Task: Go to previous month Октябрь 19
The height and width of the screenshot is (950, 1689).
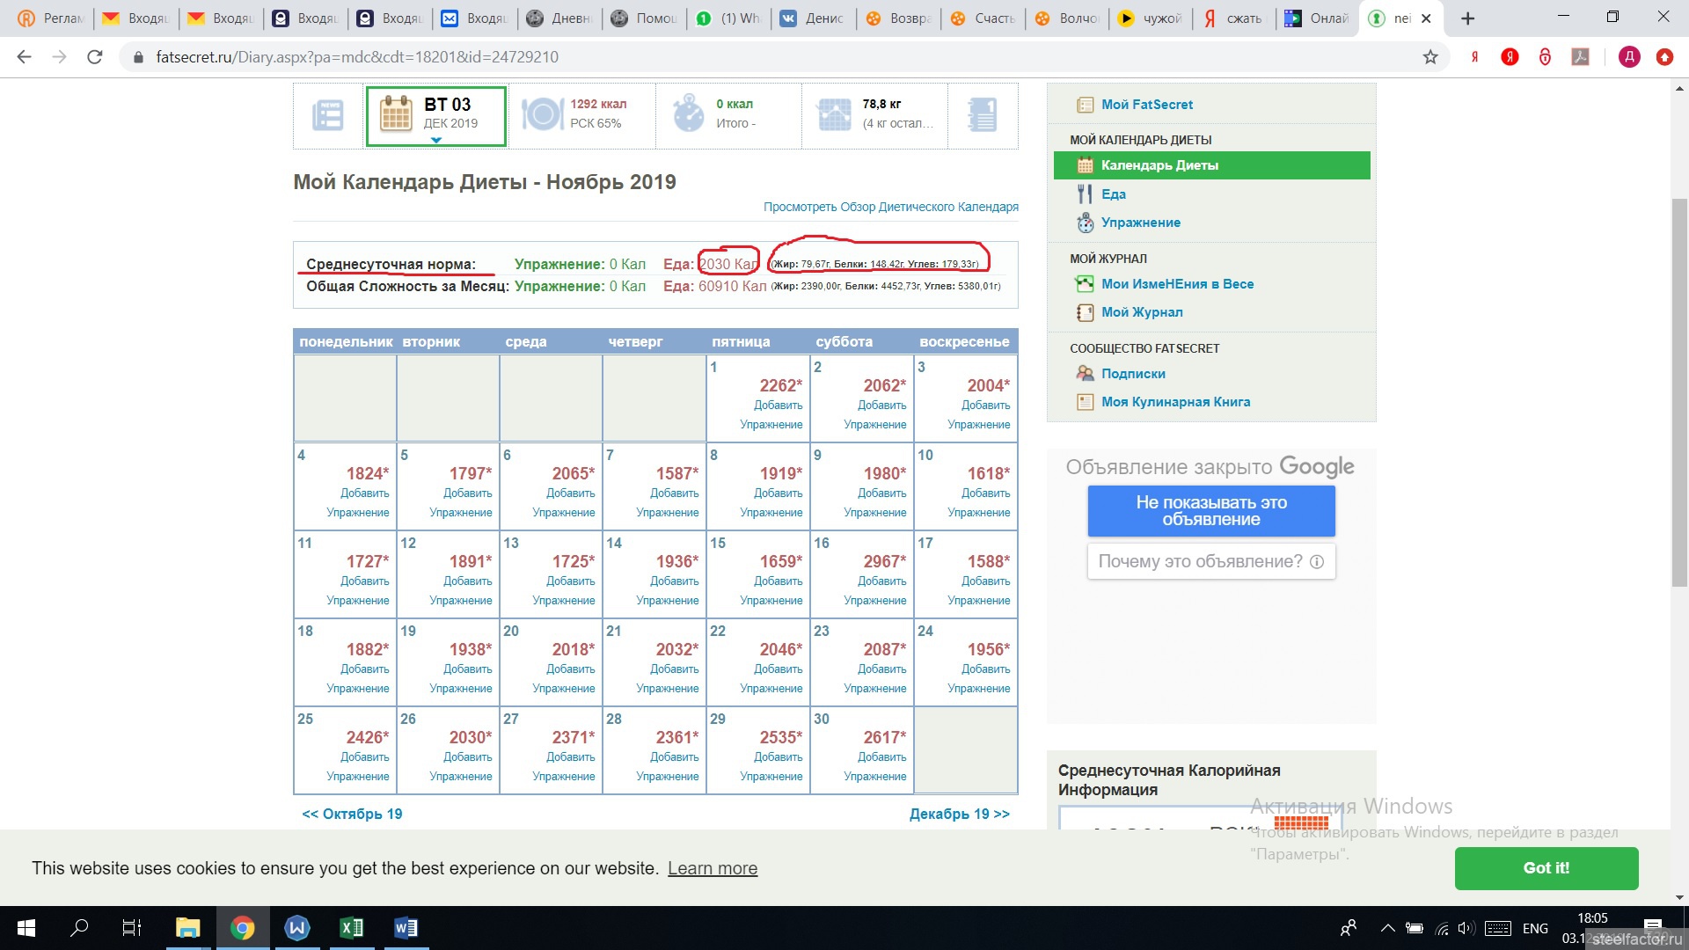Action: 352,814
